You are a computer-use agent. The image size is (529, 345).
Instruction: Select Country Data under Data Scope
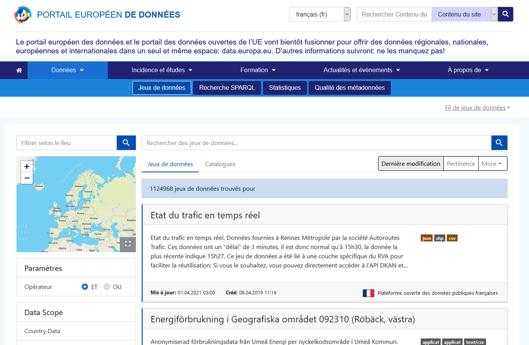click(x=42, y=331)
